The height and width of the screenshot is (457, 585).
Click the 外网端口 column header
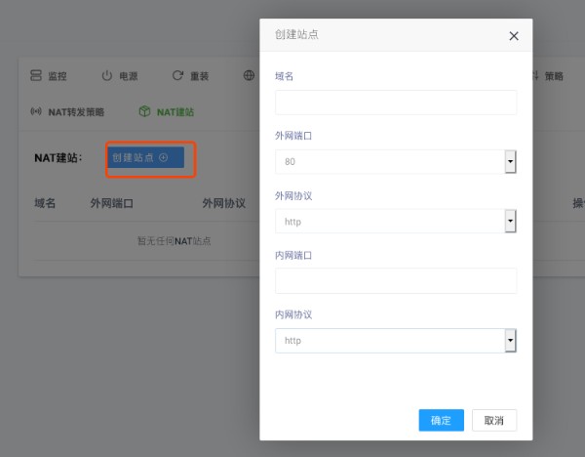point(111,203)
